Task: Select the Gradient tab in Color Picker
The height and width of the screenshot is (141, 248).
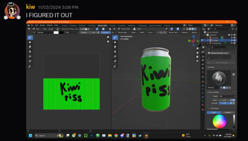Action: [x=228, y=113]
